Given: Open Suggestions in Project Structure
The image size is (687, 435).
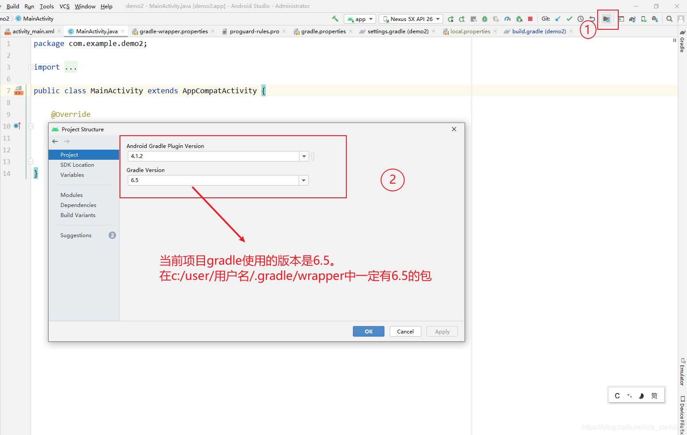Looking at the screenshot, I should coord(84,235).
